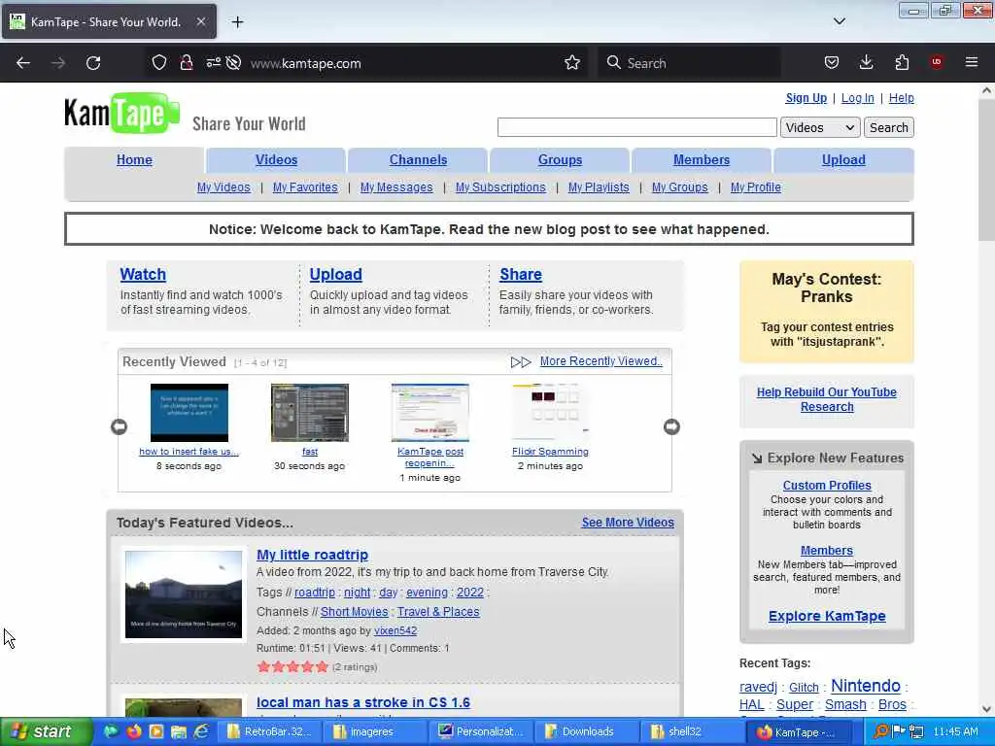The height and width of the screenshot is (746, 995).
Task: Open 'how to insert fake us...' video thumbnail
Action: click(x=189, y=412)
